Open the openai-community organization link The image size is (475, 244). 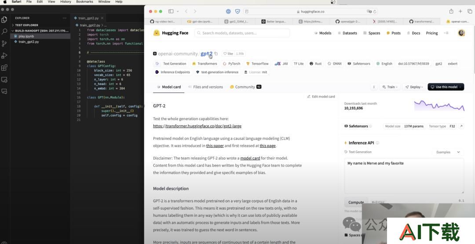178,54
